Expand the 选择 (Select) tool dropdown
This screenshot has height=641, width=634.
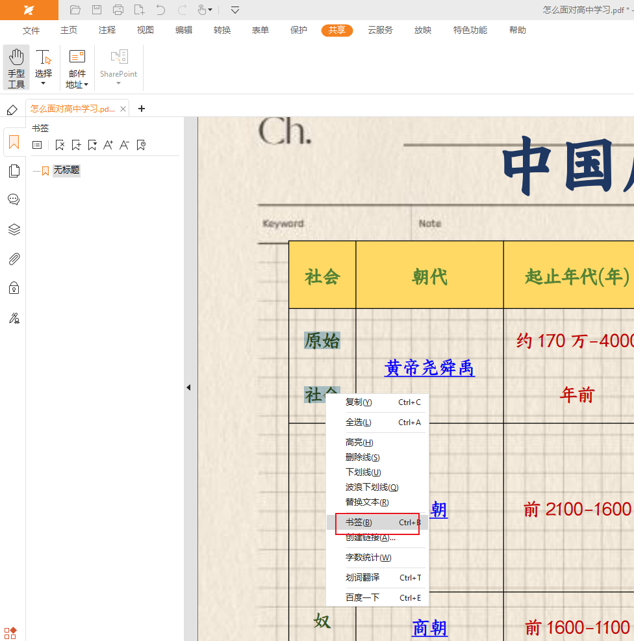click(44, 83)
